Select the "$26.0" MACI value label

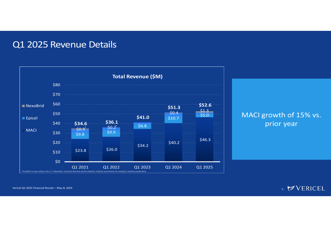pos(112,149)
